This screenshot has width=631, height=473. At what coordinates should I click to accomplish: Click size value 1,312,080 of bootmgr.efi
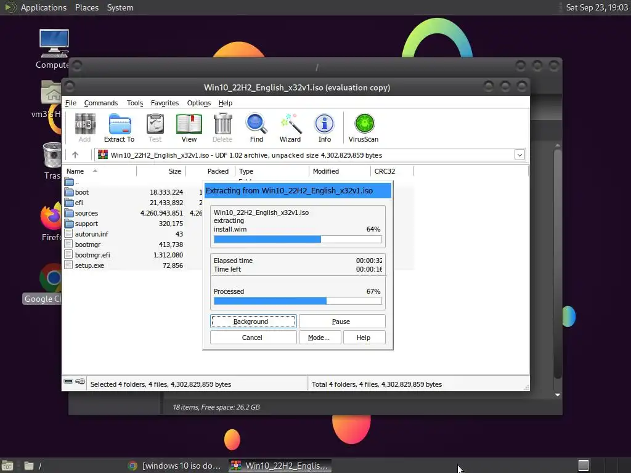click(x=168, y=255)
